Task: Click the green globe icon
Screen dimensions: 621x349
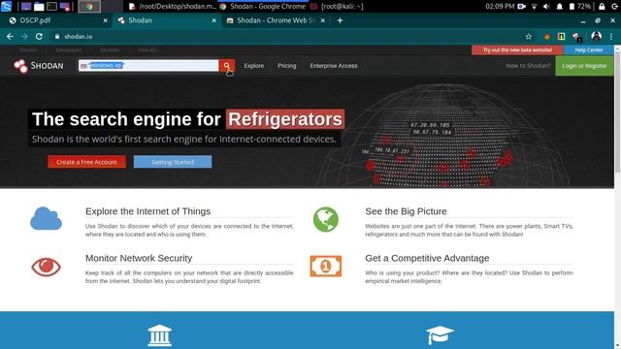Action: pos(326,219)
